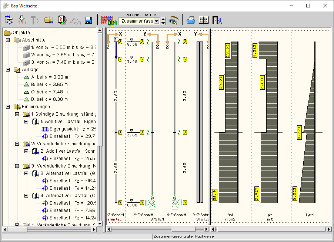Click the floppy disk save icon
The image size is (334, 242).
(x=88, y=20)
